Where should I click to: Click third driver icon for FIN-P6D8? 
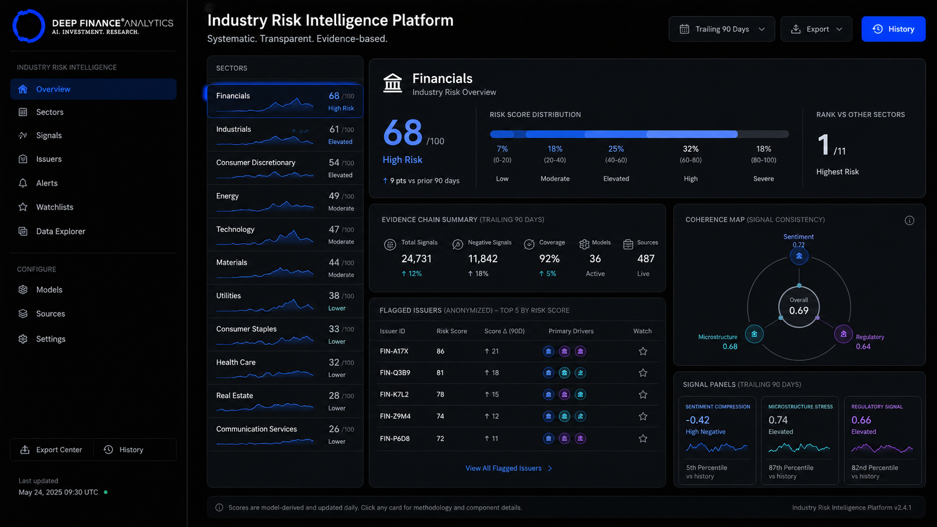click(580, 439)
